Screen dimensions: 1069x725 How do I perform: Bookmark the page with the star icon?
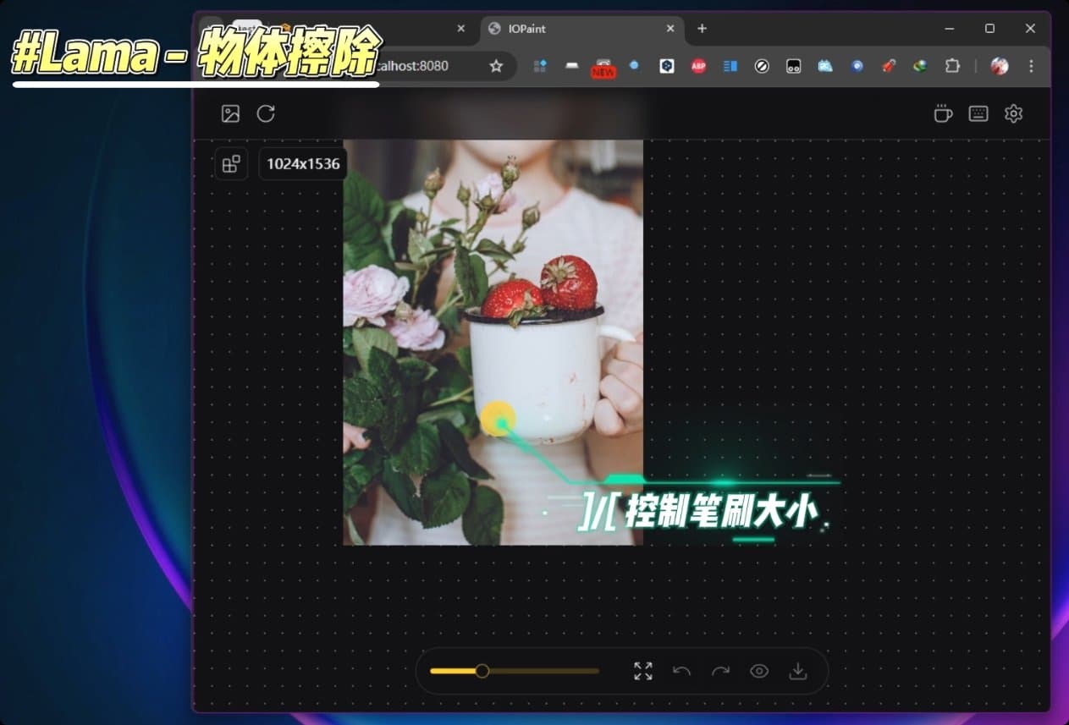(x=496, y=66)
